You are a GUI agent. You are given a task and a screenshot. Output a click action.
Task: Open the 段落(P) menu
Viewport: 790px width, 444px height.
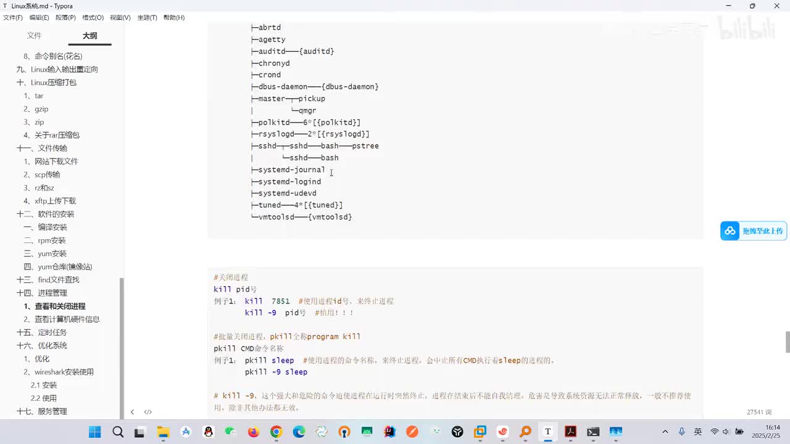pyautogui.click(x=65, y=17)
